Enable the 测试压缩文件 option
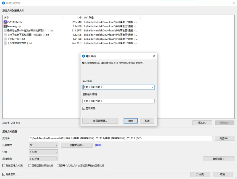This screenshot has height=179, width=237. pyautogui.click(x=3, y=166)
